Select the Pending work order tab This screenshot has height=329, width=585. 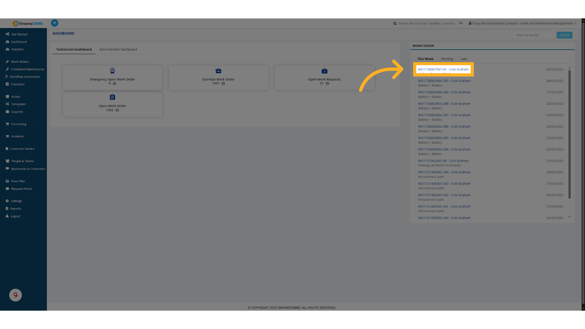(x=447, y=59)
